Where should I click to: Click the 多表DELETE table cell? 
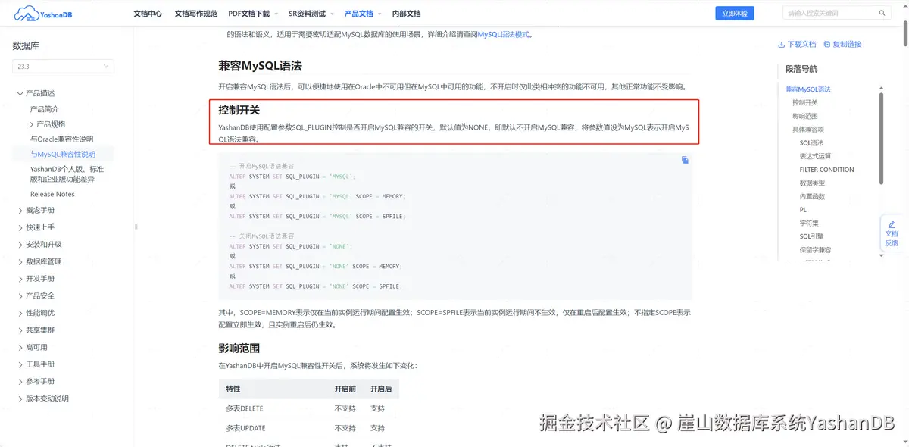(x=245, y=408)
